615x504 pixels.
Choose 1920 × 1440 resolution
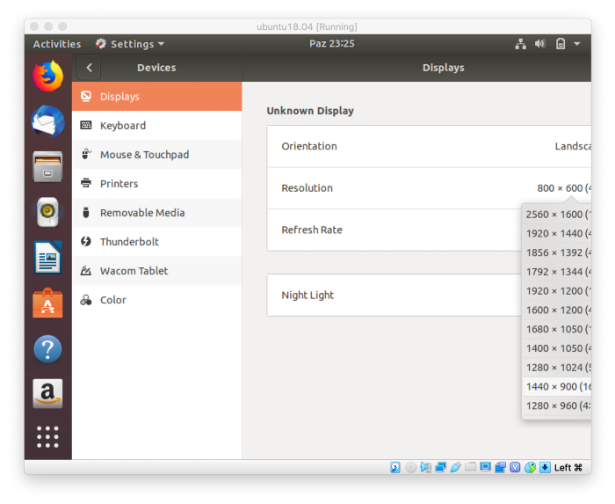tap(557, 234)
